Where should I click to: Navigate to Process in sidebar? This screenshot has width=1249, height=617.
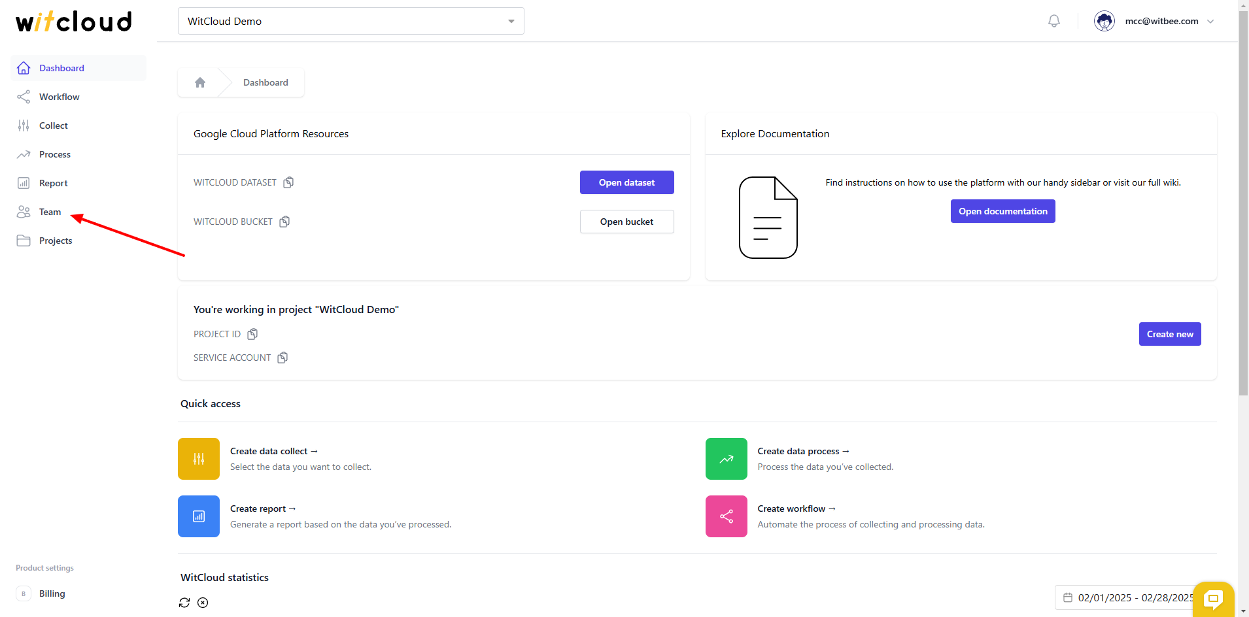[x=78, y=154]
